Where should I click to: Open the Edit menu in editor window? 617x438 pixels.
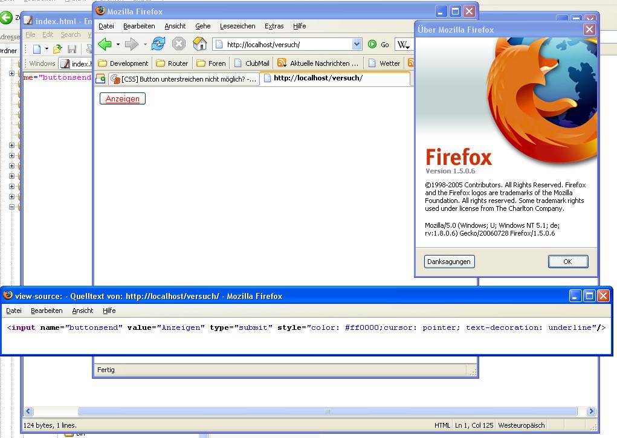48,34
